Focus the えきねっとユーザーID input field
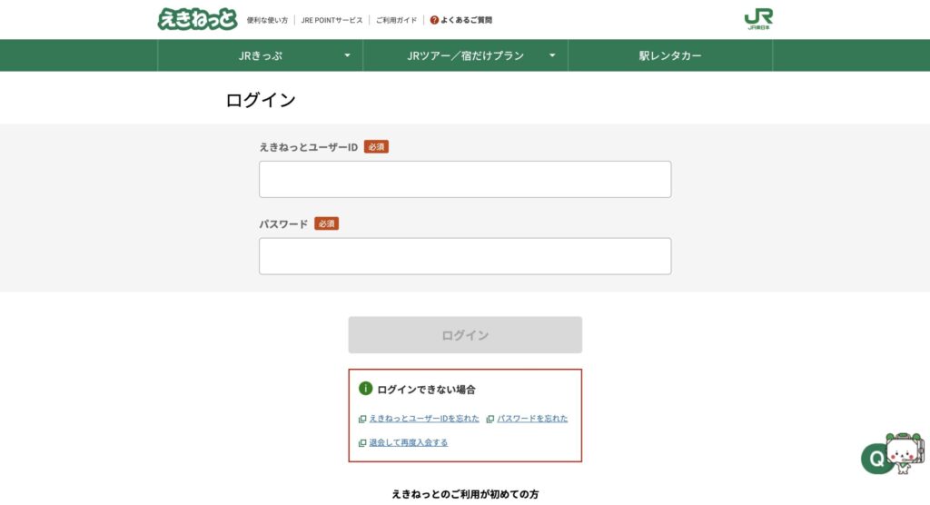Viewport: 930px width, 505px height. pos(465,179)
